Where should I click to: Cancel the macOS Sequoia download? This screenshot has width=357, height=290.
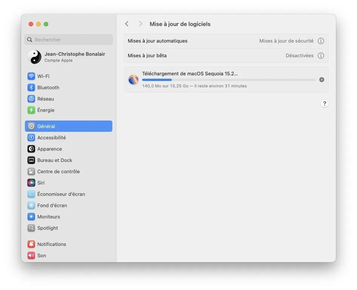click(x=322, y=79)
